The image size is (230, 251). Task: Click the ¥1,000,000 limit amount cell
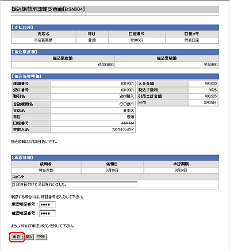coord(63,64)
